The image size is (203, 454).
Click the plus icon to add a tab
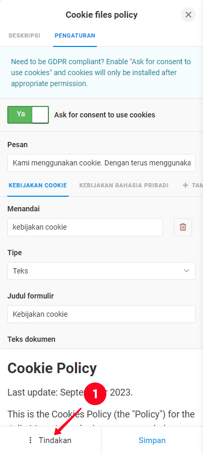click(185, 185)
